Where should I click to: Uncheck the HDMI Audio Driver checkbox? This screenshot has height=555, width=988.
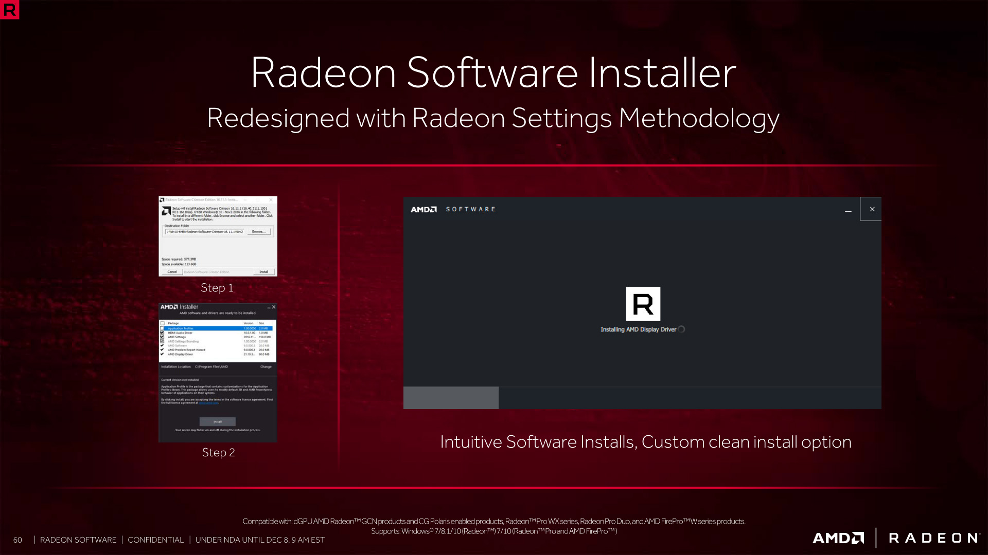(x=163, y=332)
